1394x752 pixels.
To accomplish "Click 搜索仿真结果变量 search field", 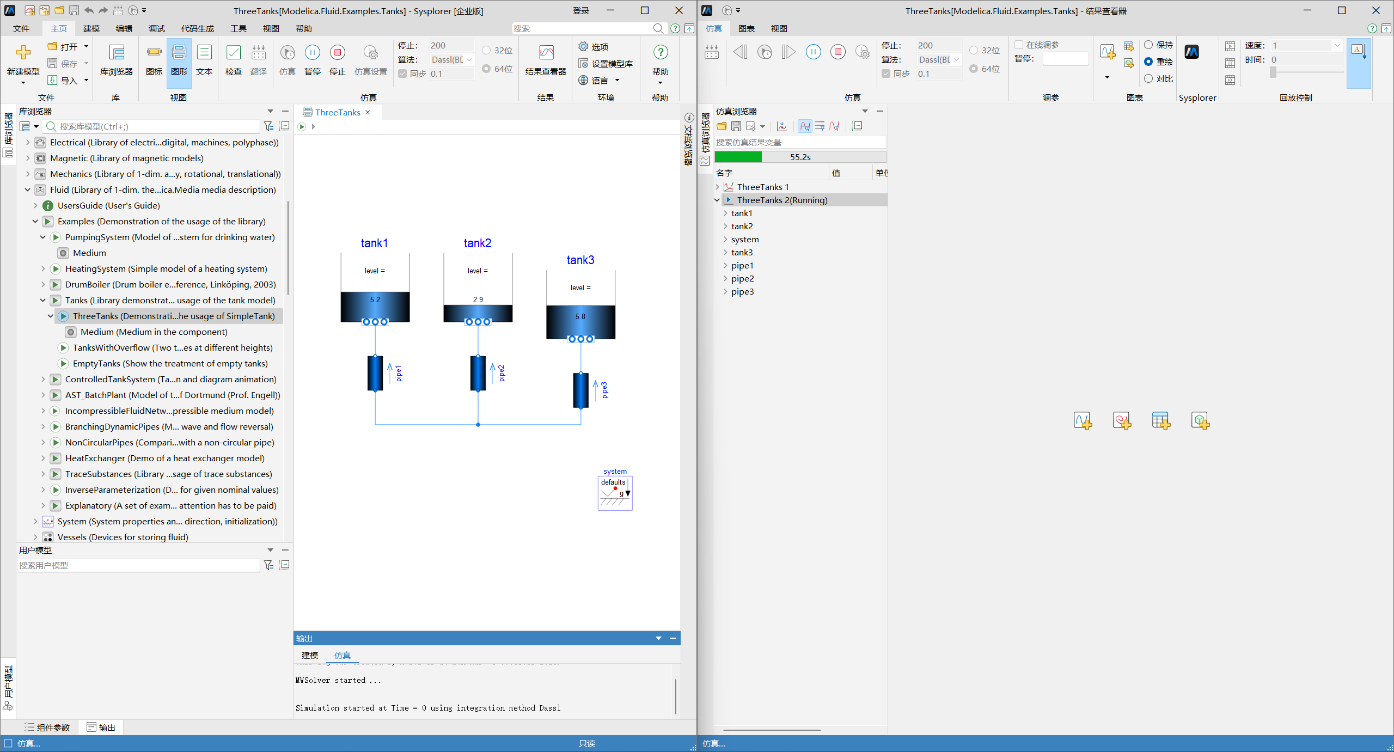I will pyautogui.click(x=800, y=143).
